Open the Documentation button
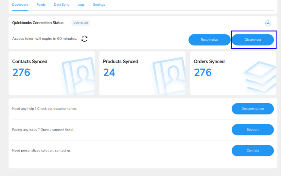 coord(253,109)
